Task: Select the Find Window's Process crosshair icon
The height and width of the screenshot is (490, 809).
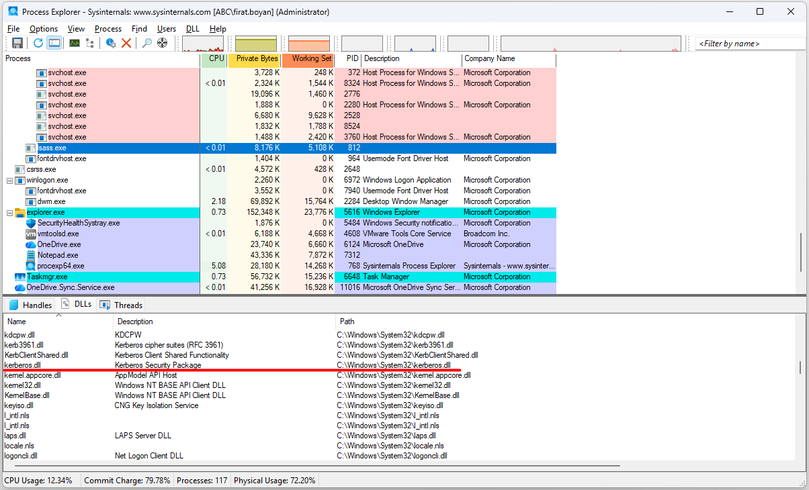Action: point(162,43)
